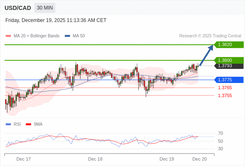Image resolution: width=245 pixels, height=166 pixels.
Task: Click the RSI legend marker
Action: tap(8, 124)
